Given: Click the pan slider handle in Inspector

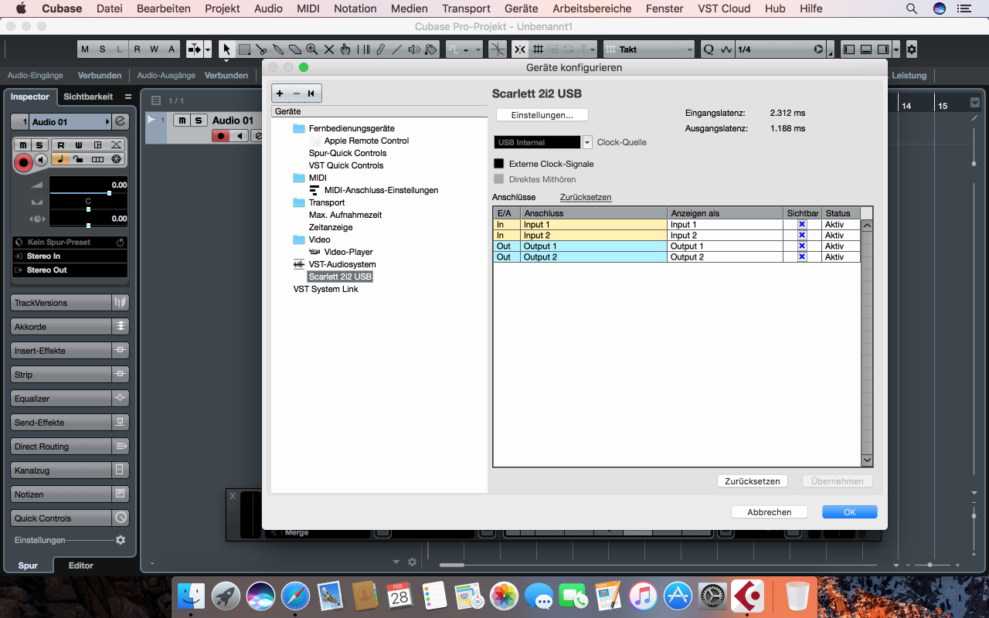Looking at the screenshot, I should (88, 209).
